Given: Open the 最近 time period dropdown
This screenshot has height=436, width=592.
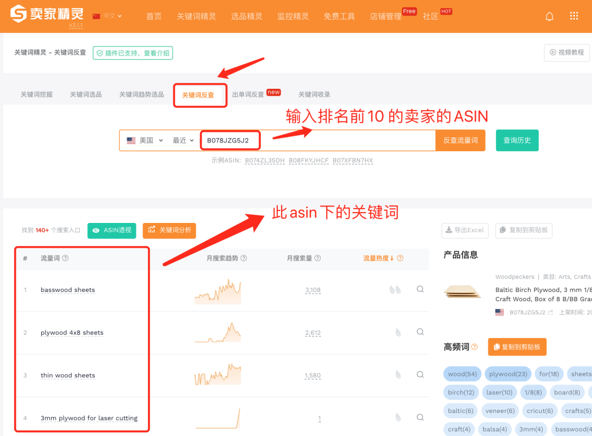Looking at the screenshot, I should (x=183, y=140).
